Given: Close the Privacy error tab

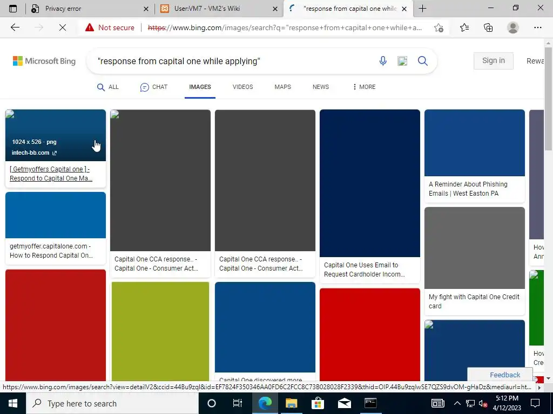Looking at the screenshot, I should click(146, 9).
